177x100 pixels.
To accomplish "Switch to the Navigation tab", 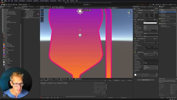I will coord(144,6).
